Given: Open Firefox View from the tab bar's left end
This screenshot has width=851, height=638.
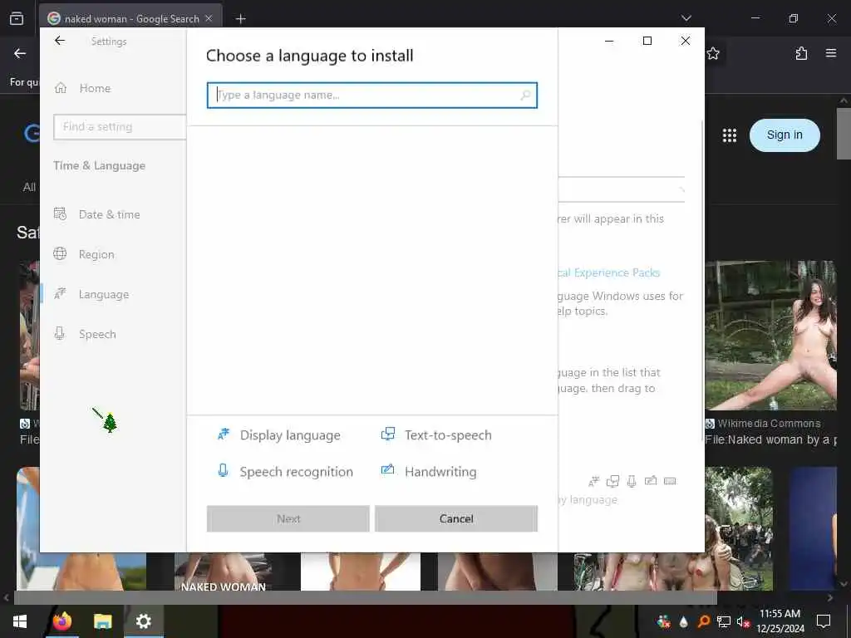Looking at the screenshot, I should pos(17,18).
